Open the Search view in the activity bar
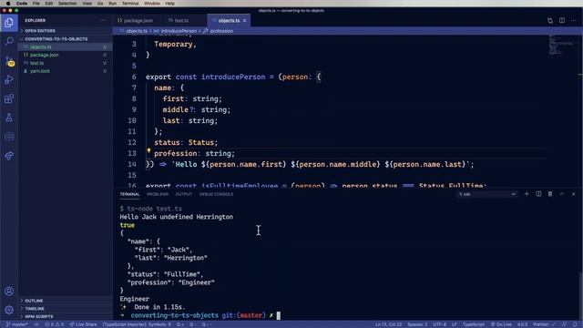This screenshot has height=328, width=583. [x=9, y=41]
